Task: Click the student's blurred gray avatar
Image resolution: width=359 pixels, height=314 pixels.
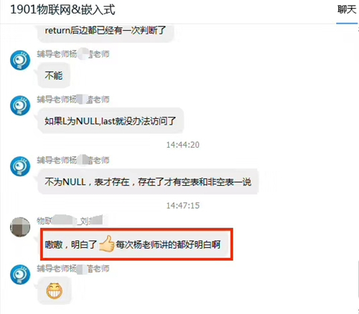Action: (20, 227)
